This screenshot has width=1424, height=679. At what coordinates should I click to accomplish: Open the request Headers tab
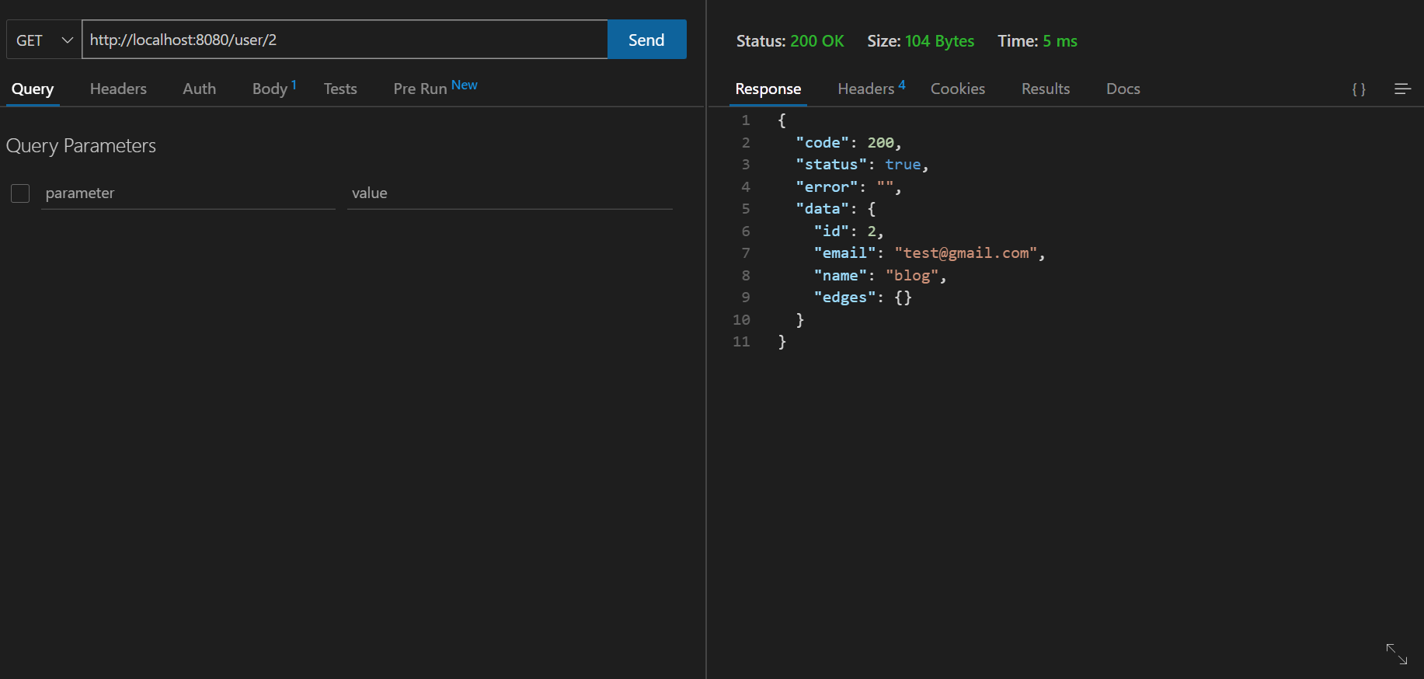coord(118,89)
